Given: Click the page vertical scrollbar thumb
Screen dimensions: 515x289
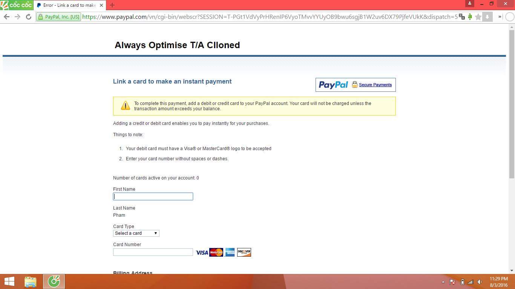Looking at the screenshot, I should coord(512,104).
